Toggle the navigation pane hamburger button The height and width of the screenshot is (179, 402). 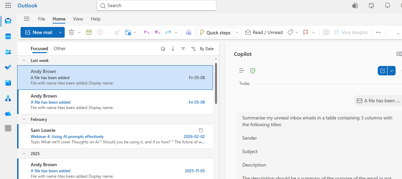pos(26,19)
